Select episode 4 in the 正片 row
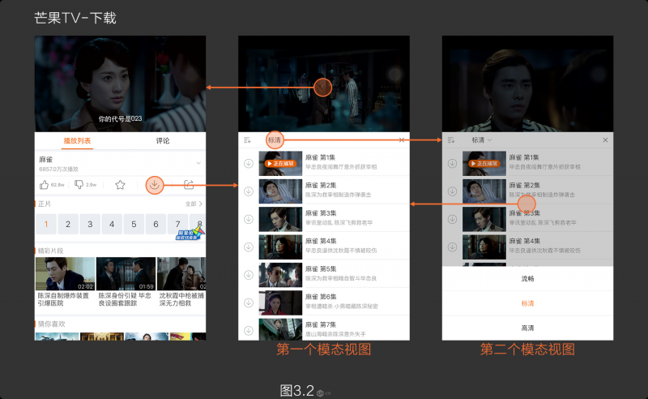 pyautogui.click(x=112, y=225)
